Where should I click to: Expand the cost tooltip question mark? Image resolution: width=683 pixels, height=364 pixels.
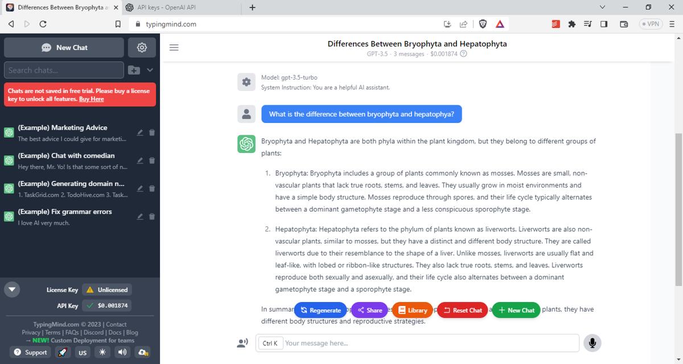pyautogui.click(x=462, y=54)
